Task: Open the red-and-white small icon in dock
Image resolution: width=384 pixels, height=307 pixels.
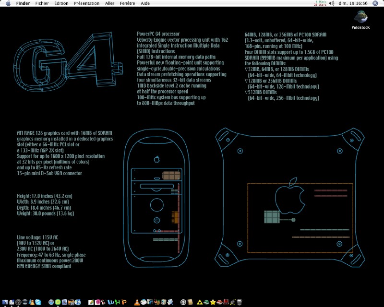Action: coord(104,302)
